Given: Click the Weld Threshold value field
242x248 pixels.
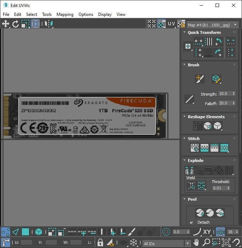Looking at the screenshot, I should tap(219, 188).
